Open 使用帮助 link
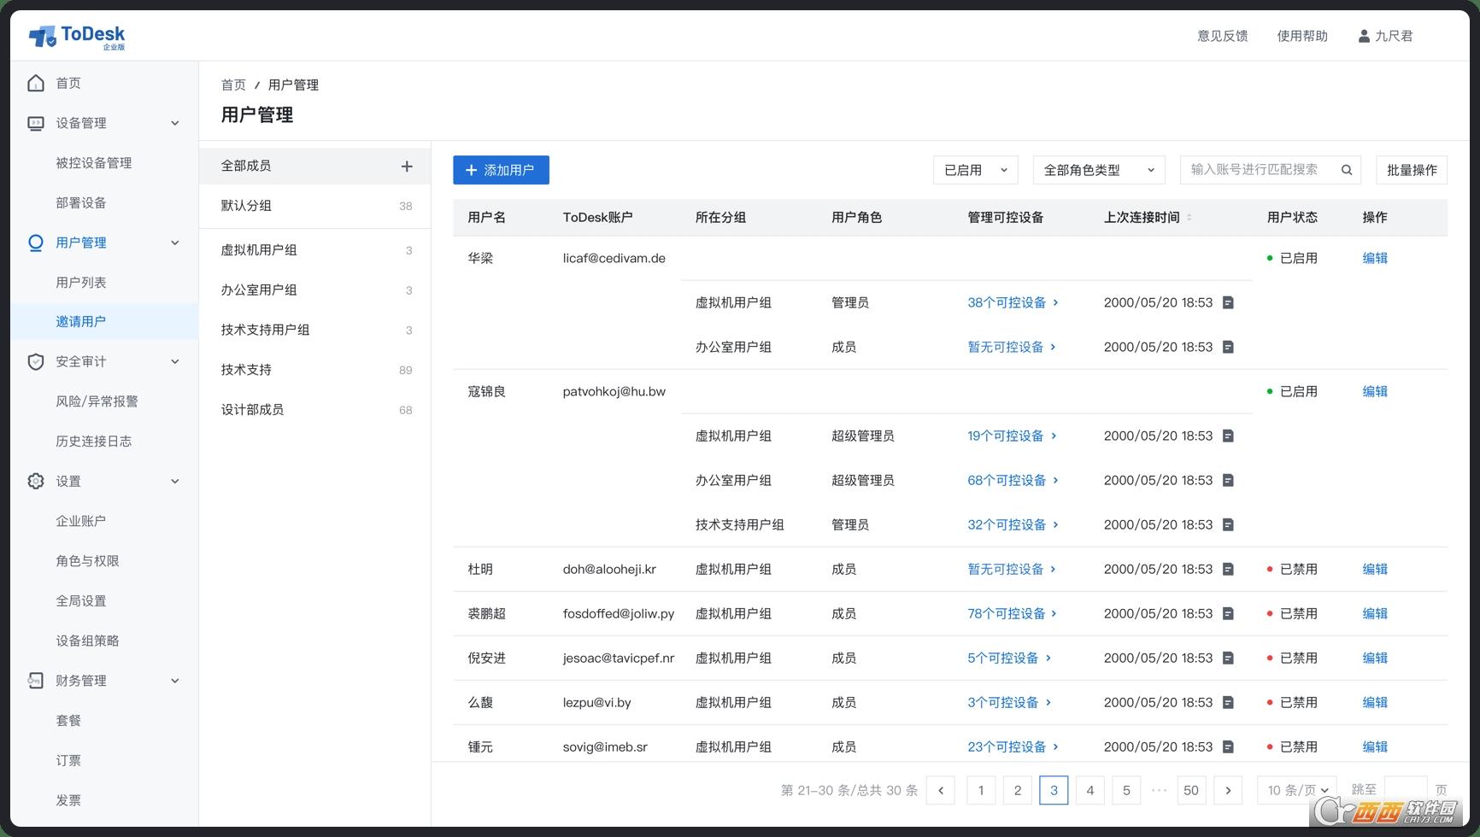This screenshot has height=837, width=1480. coord(1302,36)
